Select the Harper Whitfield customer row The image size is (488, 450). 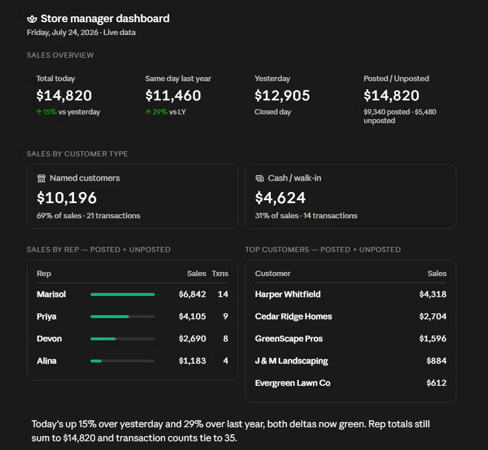point(351,294)
